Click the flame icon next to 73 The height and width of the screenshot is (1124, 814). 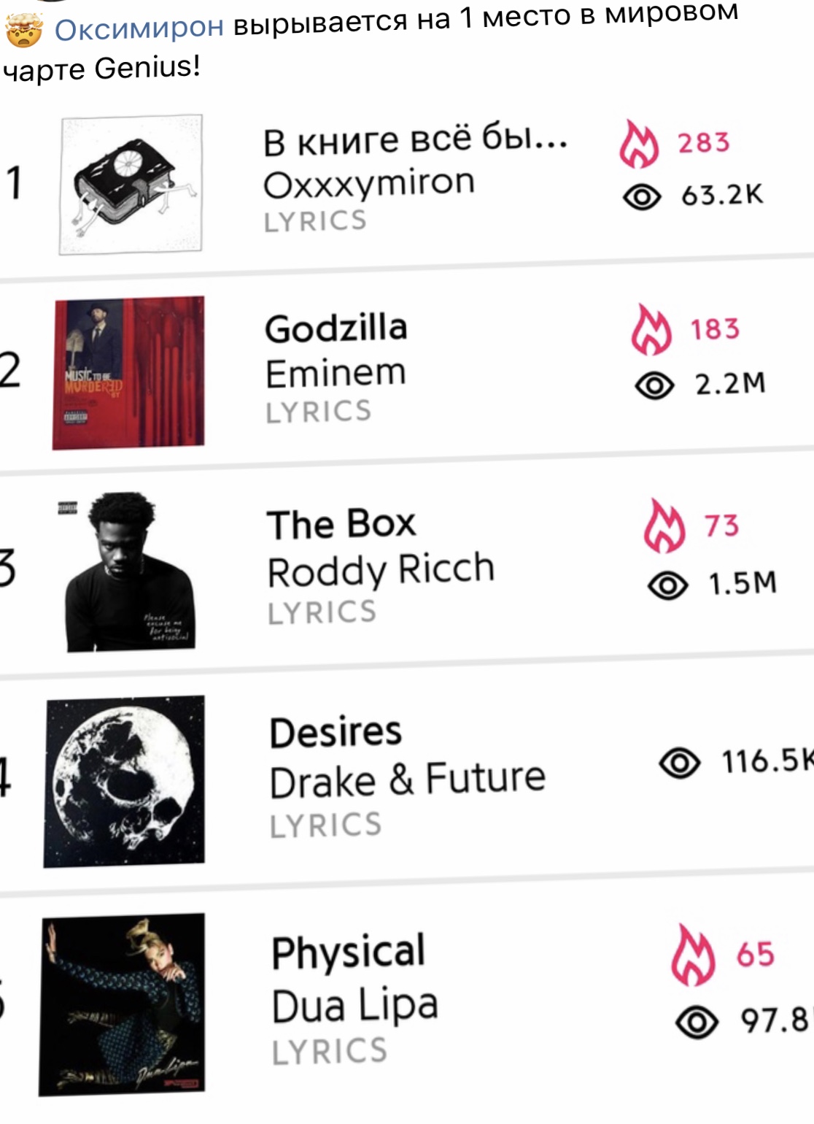click(664, 526)
